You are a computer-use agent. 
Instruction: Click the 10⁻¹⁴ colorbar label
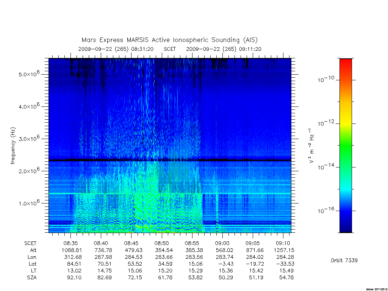click(326, 167)
